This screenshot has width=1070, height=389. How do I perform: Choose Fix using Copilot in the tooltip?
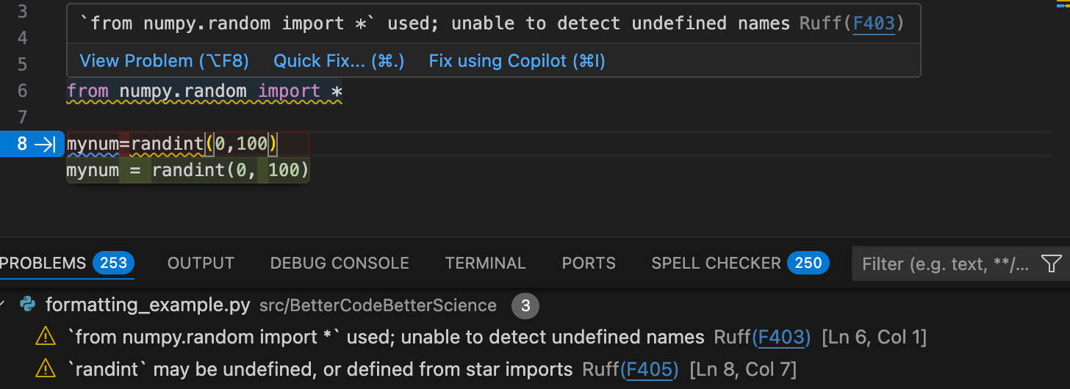517,61
